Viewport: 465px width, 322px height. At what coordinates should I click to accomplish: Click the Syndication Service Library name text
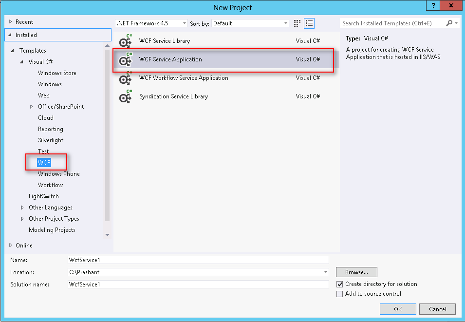tap(173, 96)
